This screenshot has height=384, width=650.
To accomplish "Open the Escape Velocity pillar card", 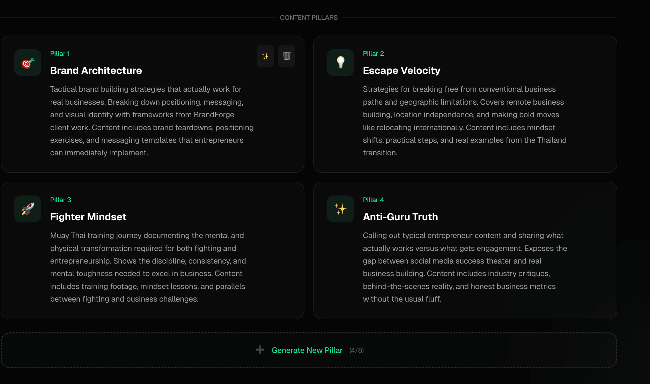I will [x=465, y=104].
